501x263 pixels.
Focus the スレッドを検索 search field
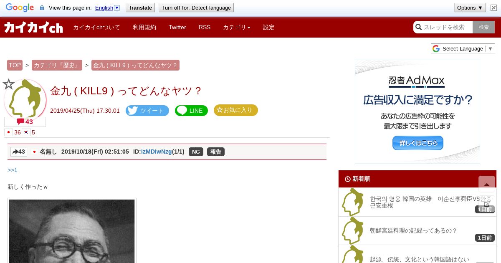tap(443, 27)
